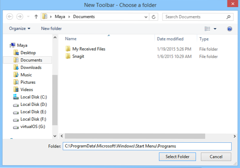Viewport: 240px width, 168px height.
Task: Click date 1/6/2015 10:29 AM cell
Action: 174,57
